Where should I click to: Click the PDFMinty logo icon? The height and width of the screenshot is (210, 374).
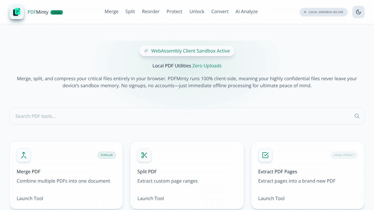17,12
